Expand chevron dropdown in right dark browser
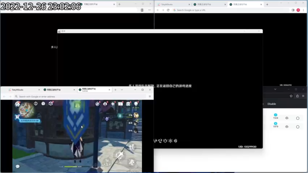308x173 pixels. [275, 89]
